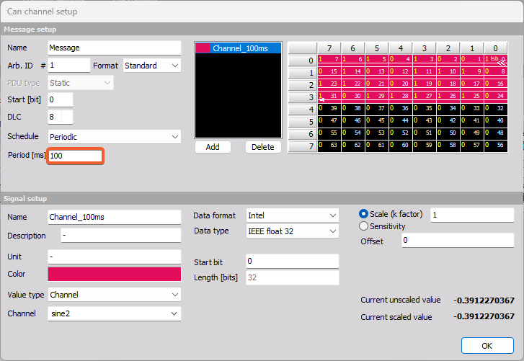Image resolution: width=524 pixels, height=361 pixels.
Task: Open the Channel dropdown showing sine2
Action: [115, 313]
